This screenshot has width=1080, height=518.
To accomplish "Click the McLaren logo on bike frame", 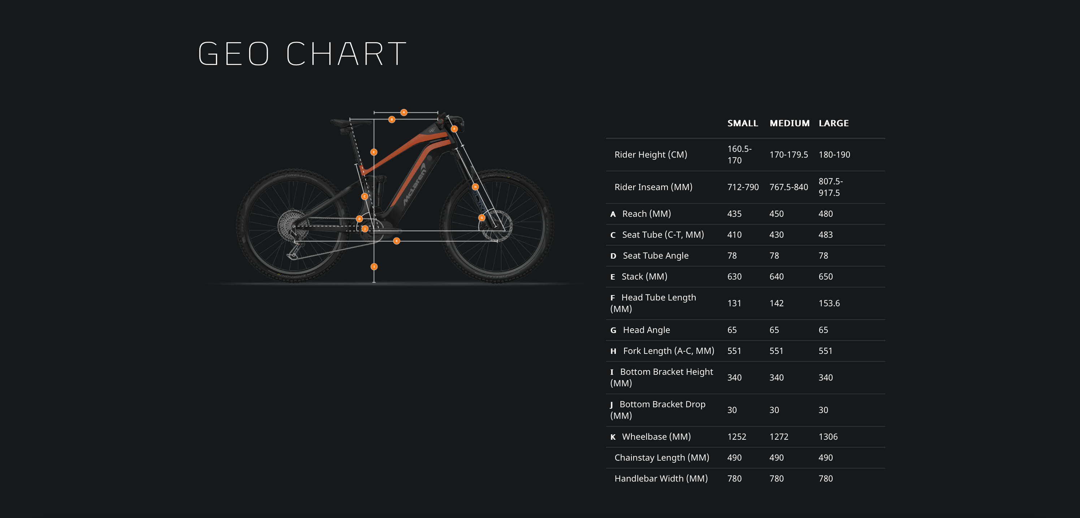I will [414, 184].
